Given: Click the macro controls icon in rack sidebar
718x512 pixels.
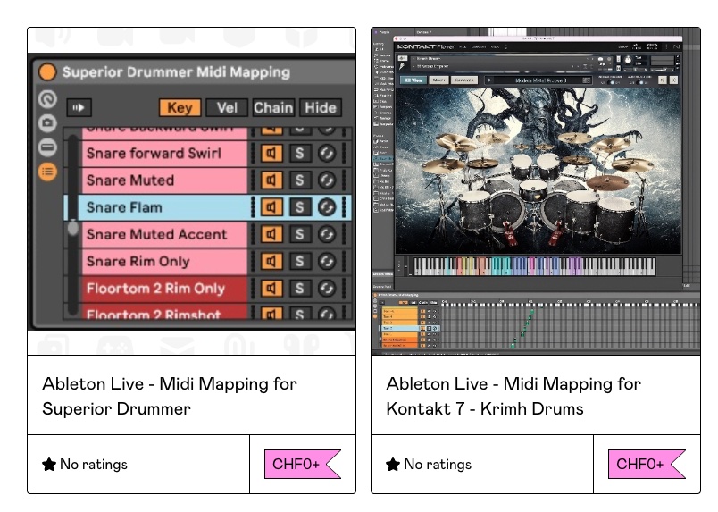Looking at the screenshot, I should pyautogui.click(x=47, y=99).
